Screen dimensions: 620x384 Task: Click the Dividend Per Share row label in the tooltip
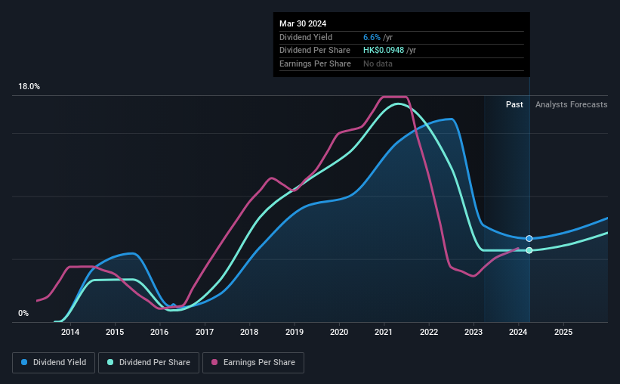pos(315,51)
